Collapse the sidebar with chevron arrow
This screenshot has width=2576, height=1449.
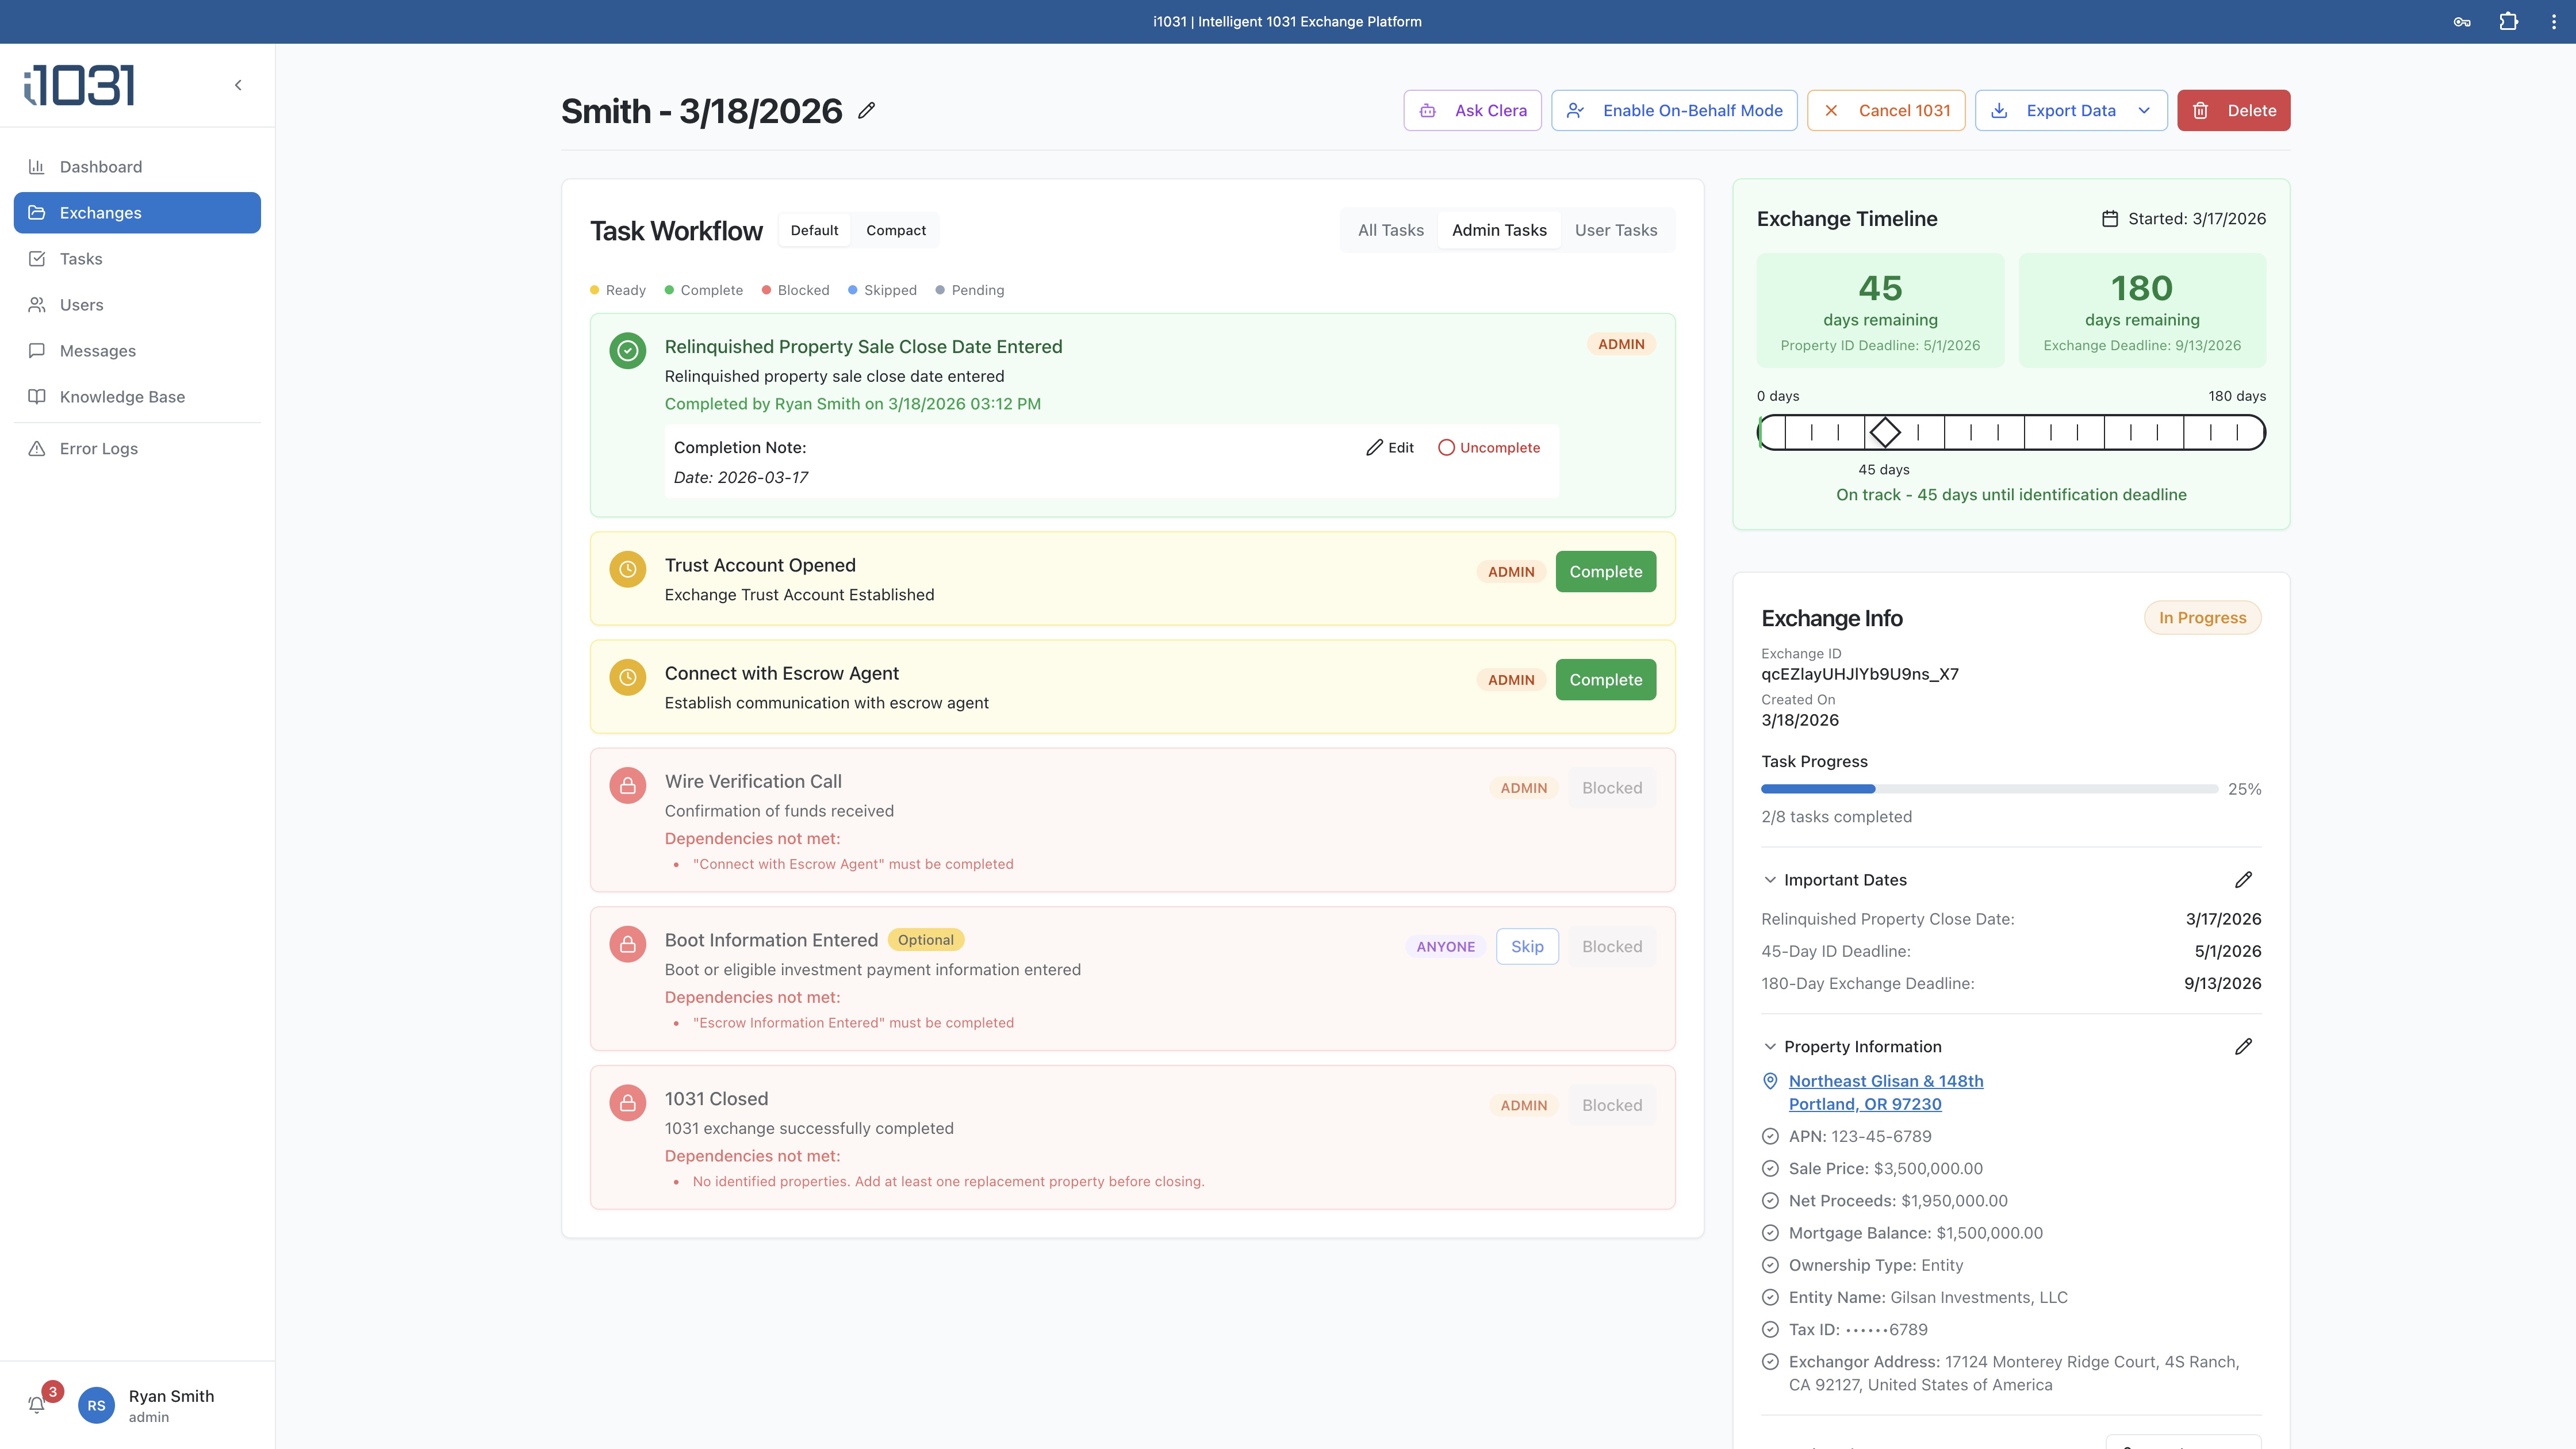point(238,85)
